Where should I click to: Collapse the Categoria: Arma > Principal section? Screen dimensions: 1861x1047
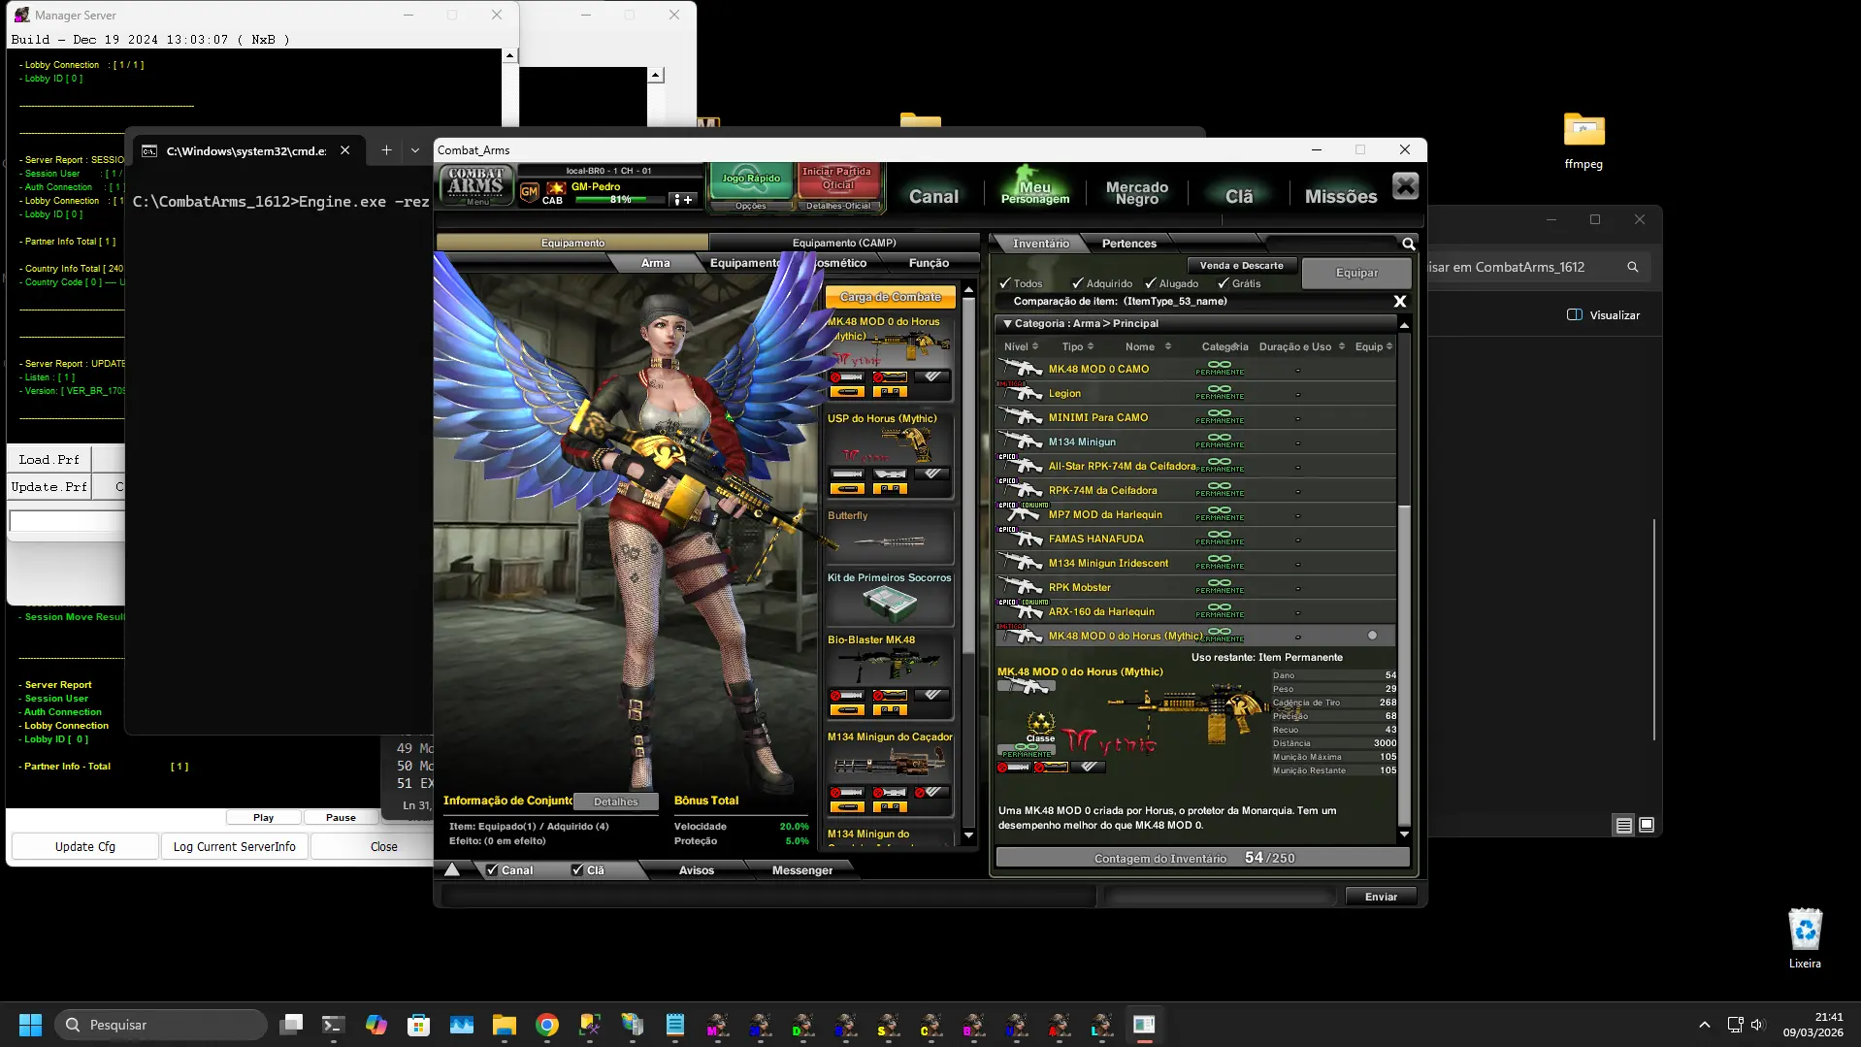(1007, 324)
